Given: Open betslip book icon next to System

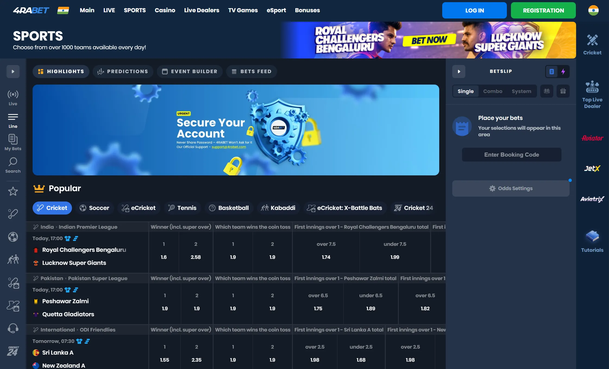Looking at the screenshot, I should click(x=547, y=91).
